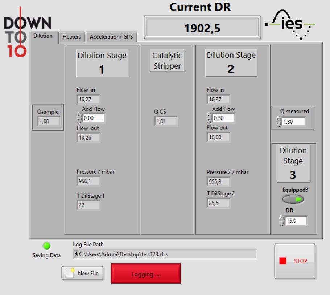Click the New File button
Screen dimensions: 330x295
(83, 273)
